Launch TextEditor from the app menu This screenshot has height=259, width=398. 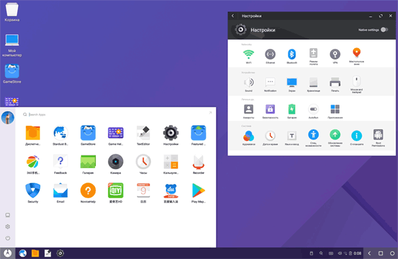143,136
